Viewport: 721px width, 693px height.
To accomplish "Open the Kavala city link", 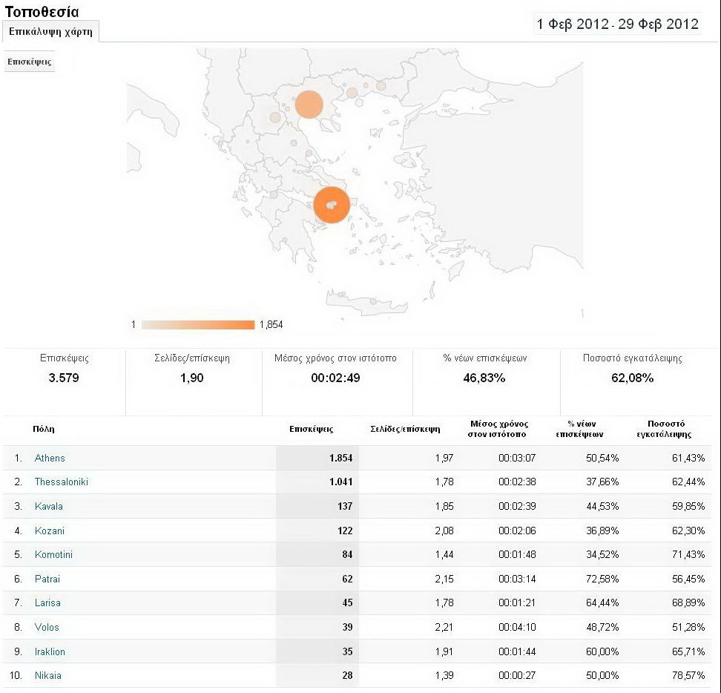I will [49, 506].
